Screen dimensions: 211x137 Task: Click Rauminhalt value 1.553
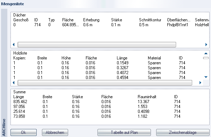(143, 107)
